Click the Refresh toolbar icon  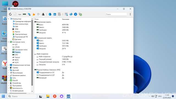point(10,14)
